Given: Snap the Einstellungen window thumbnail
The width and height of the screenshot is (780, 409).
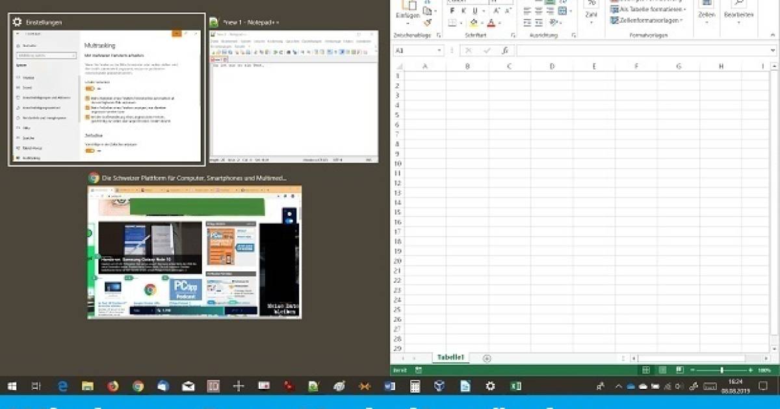Looking at the screenshot, I should coord(107,90).
